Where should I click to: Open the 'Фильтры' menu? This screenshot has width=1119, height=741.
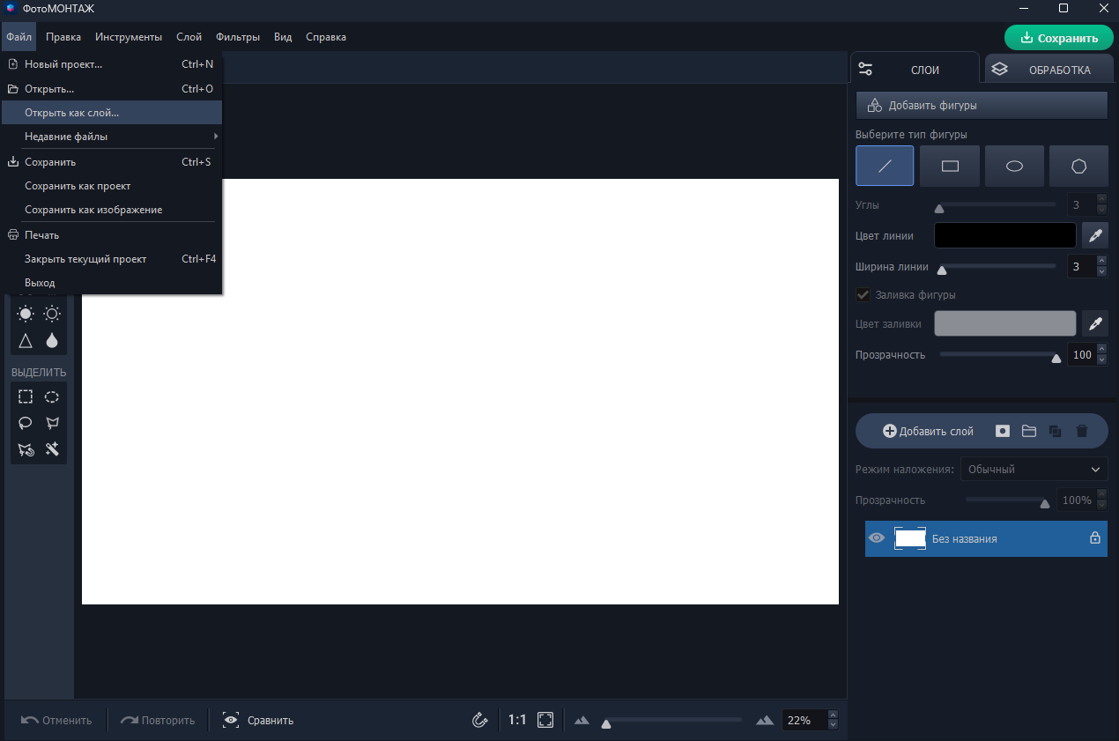238,37
